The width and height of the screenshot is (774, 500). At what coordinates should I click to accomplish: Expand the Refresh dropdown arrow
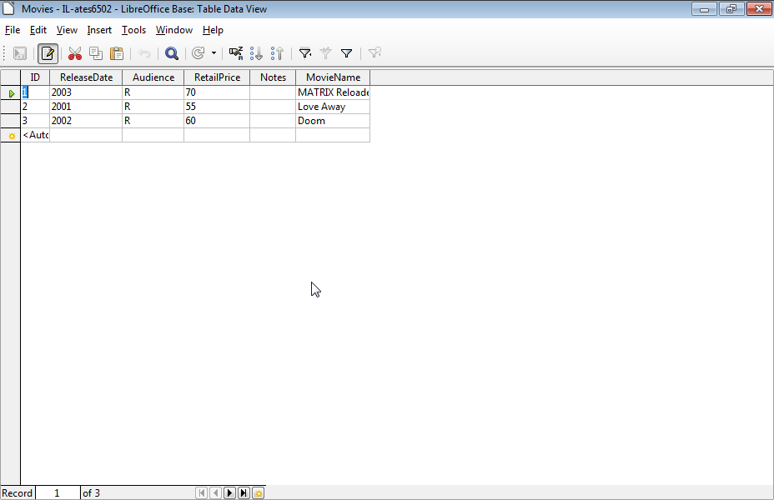(214, 53)
